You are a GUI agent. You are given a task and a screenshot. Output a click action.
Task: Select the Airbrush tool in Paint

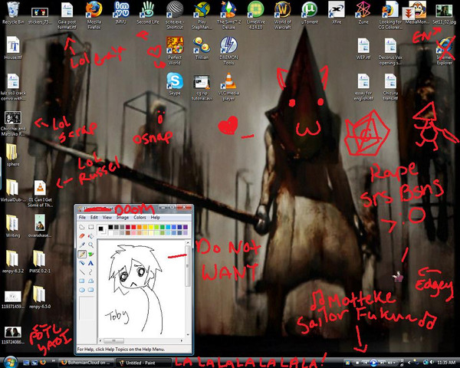tap(82, 263)
